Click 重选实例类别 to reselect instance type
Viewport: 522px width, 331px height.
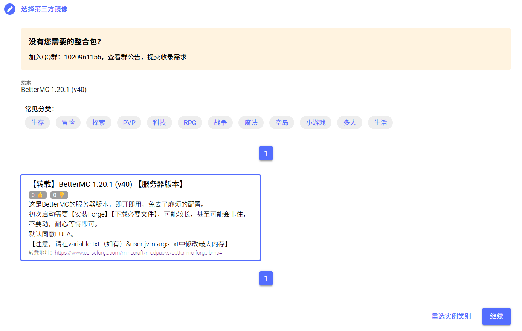[x=451, y=316]
